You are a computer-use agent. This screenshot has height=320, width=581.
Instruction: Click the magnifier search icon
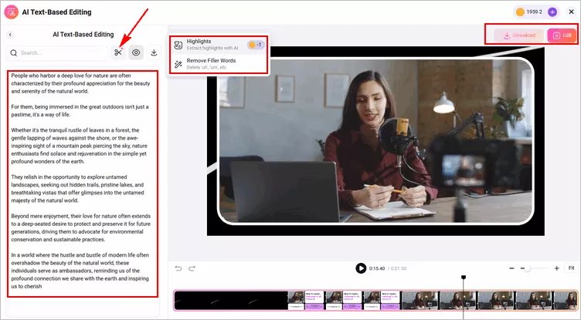pyautogui.click(x=14, y=53)
